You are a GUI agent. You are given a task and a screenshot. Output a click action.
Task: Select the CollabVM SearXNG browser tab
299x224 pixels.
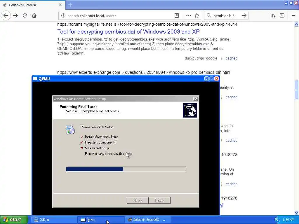pos(32,5)
